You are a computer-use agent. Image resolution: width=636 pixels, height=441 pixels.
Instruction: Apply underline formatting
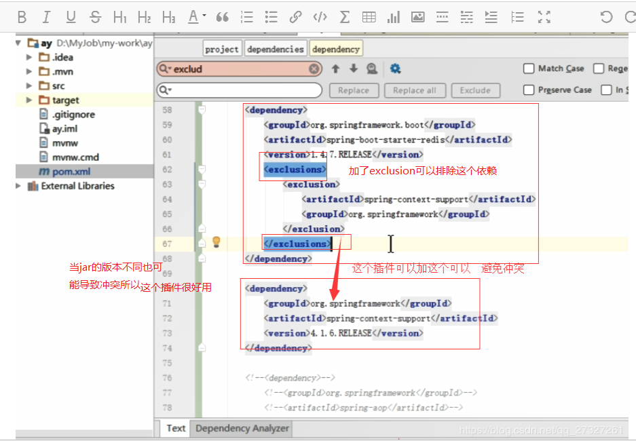tap(71, 17)
